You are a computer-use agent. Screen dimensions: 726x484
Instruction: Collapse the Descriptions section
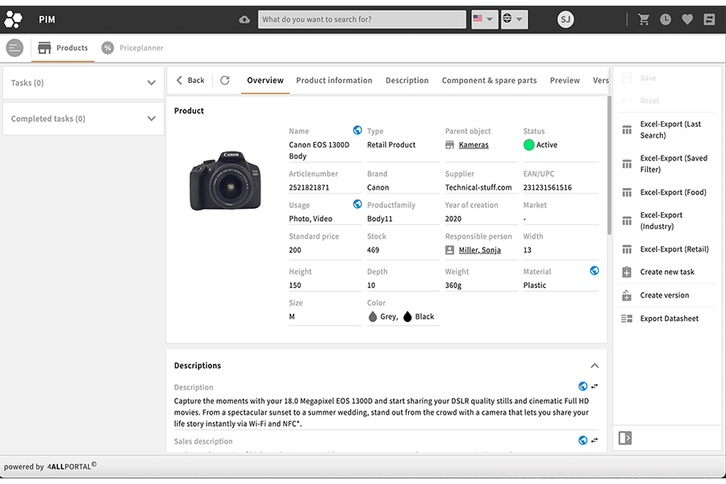coord(595,365)
